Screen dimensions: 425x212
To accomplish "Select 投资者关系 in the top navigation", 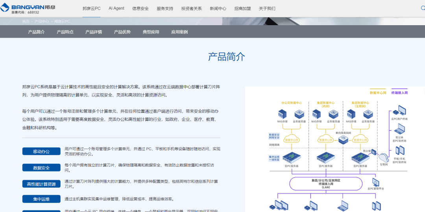I will click(x=191, y=8).
